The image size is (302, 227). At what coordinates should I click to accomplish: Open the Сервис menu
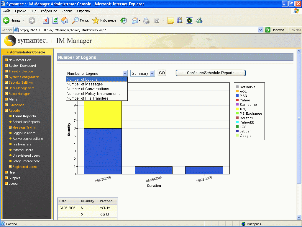[67, 11]
